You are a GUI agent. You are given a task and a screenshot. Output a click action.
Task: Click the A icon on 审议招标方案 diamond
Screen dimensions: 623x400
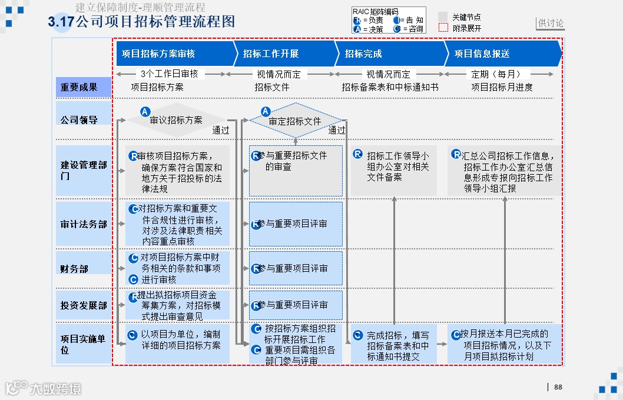click(x=145, y=112)
